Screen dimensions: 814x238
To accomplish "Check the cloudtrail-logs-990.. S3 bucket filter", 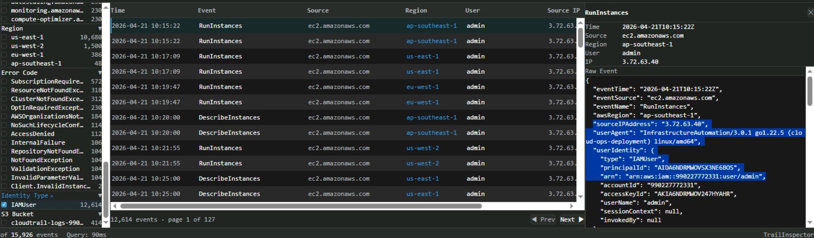I will pos(4,223).
